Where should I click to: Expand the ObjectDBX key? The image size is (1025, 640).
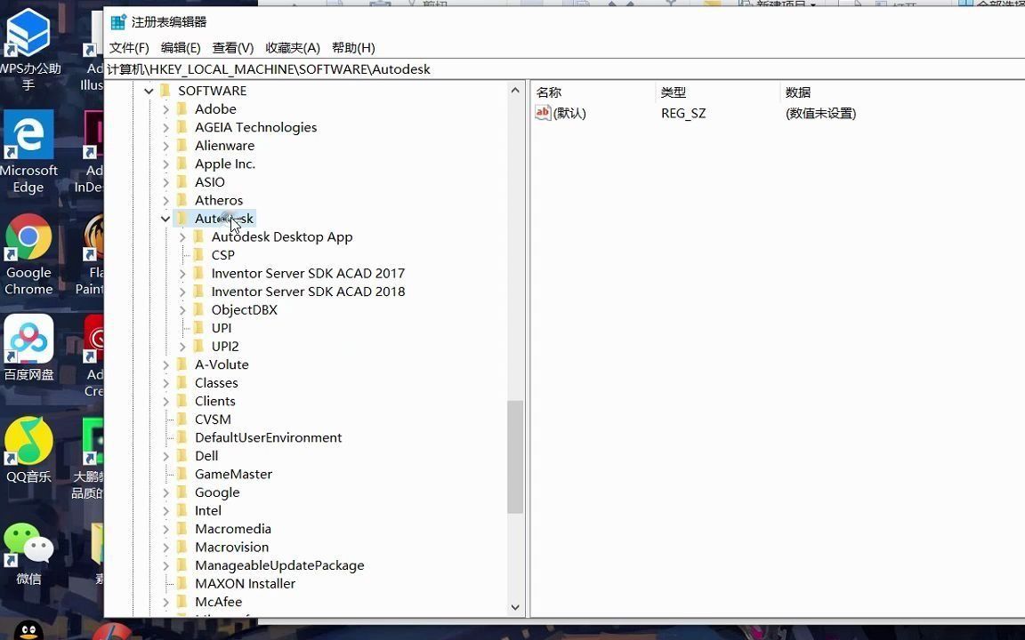click(182, 310)
